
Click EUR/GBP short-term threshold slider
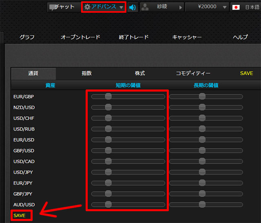(x=128, y=96)
